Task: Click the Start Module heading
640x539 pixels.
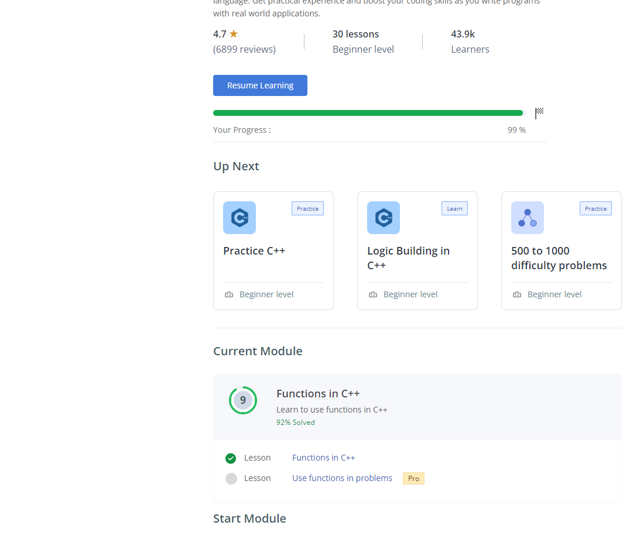Action: coord(250,518)
